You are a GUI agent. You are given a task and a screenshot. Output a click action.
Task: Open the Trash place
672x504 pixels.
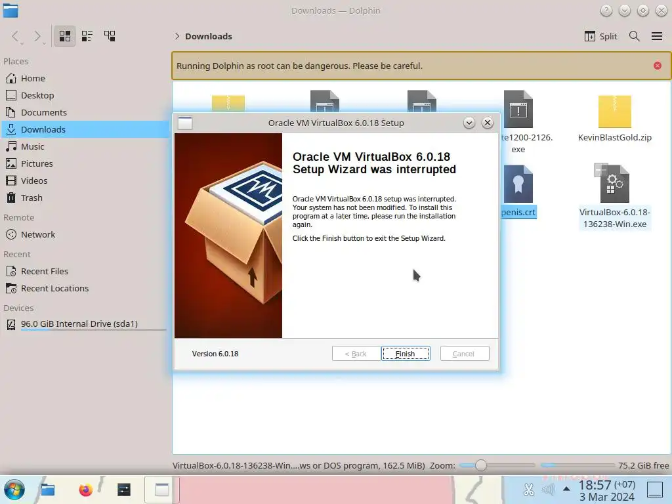86,198
